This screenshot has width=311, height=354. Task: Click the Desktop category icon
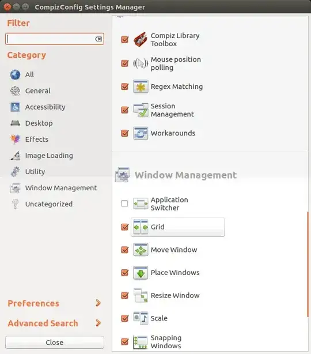click(x=15, y=123)
